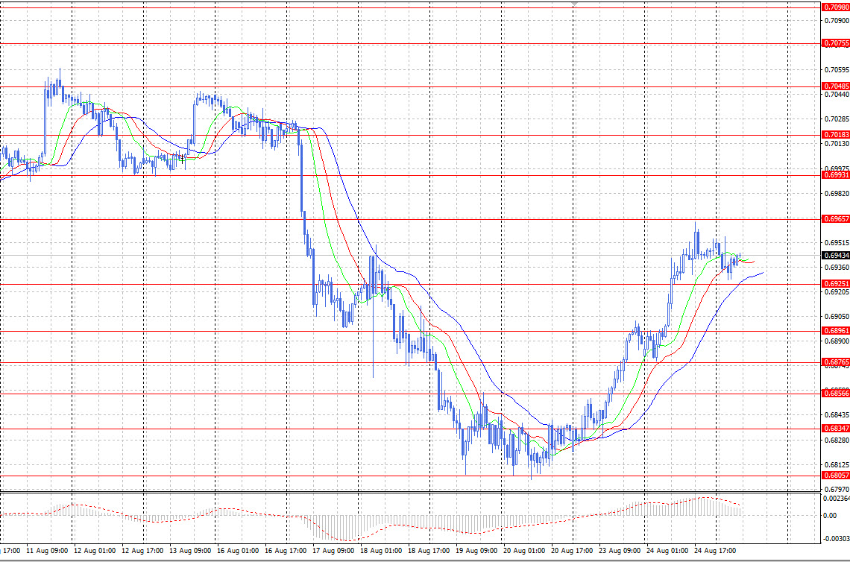Select the 0.69515 price scale value
Screen dimensions: 850x562
[x=837, y=243]
